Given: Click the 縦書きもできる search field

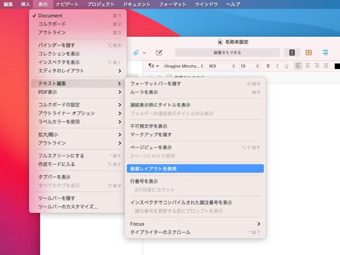Looking at the screenshot, I should (227, 52).
